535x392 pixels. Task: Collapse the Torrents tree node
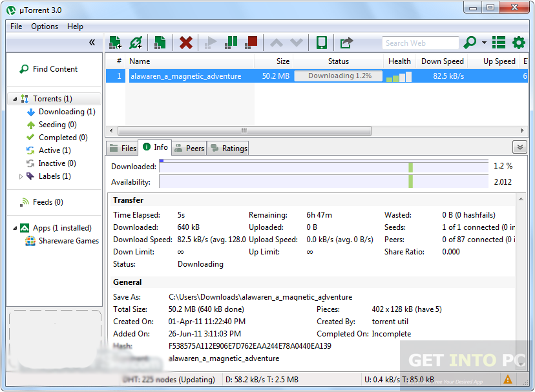click(15, 99)
